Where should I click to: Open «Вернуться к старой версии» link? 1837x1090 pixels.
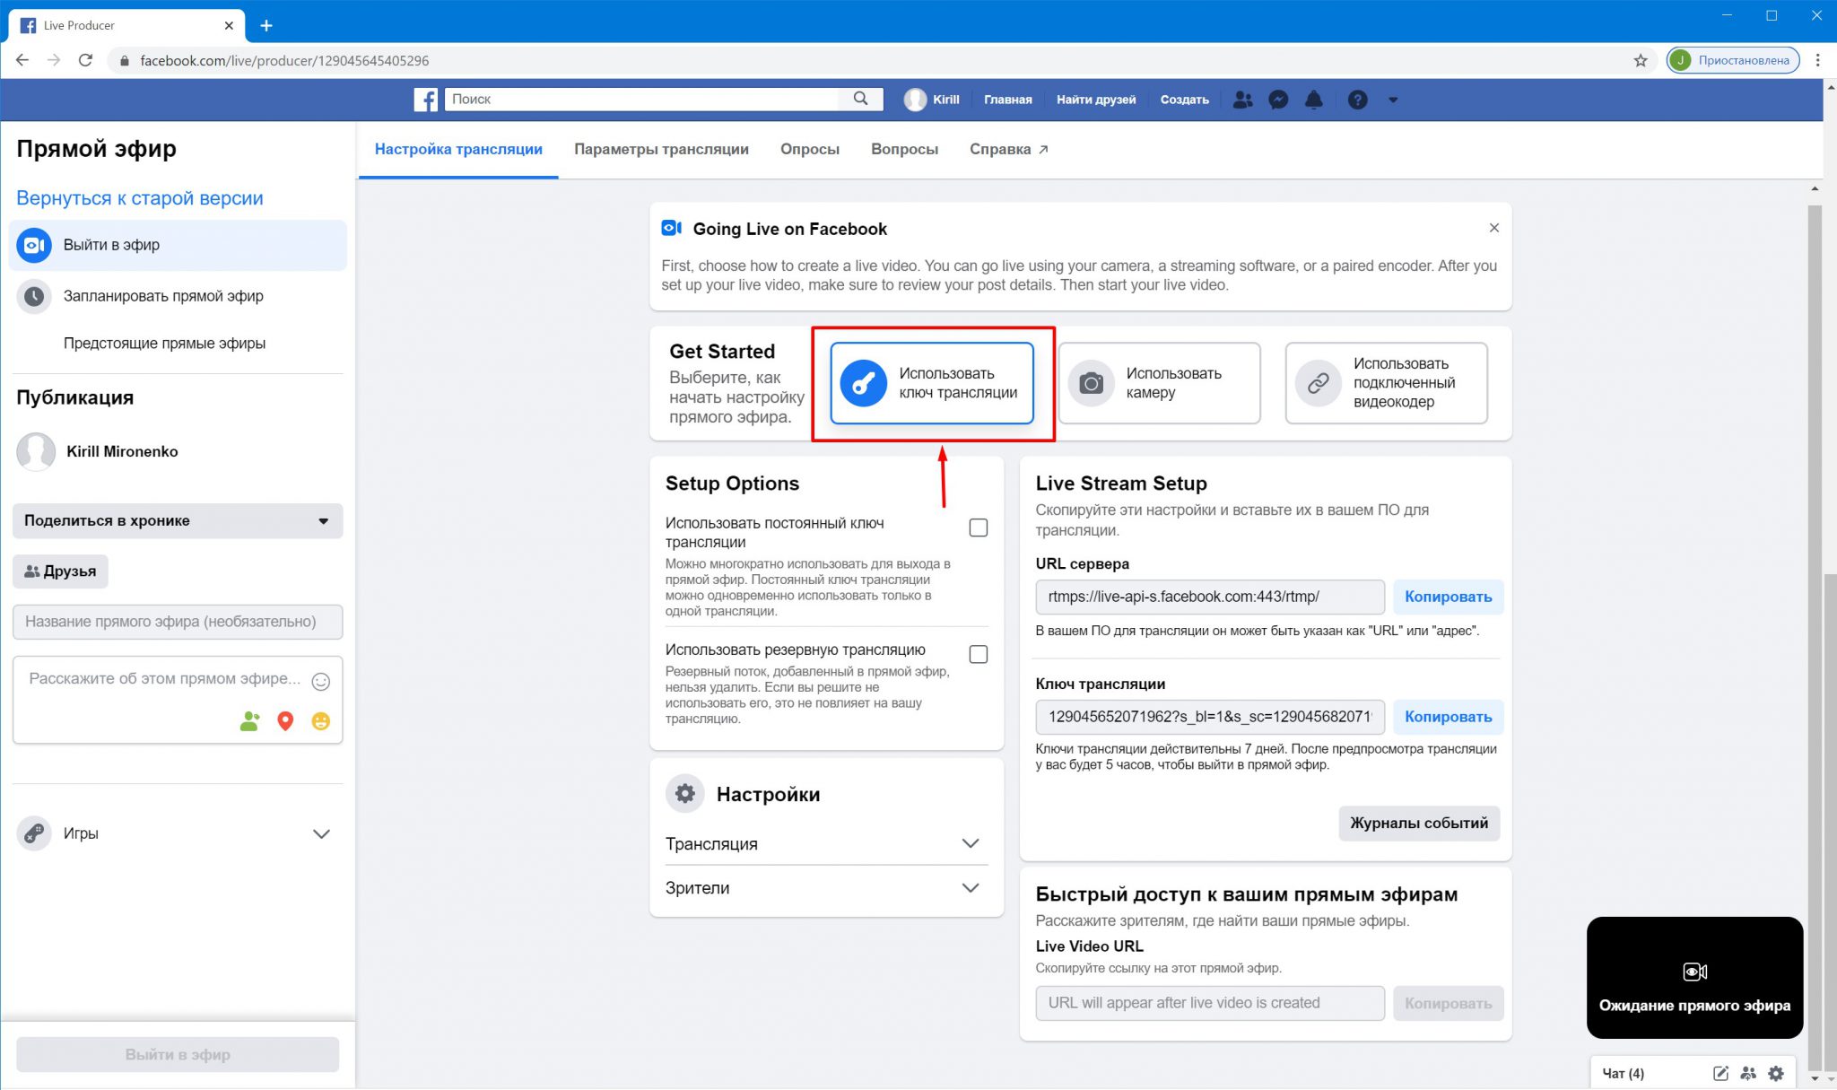[x=139, y=197]
